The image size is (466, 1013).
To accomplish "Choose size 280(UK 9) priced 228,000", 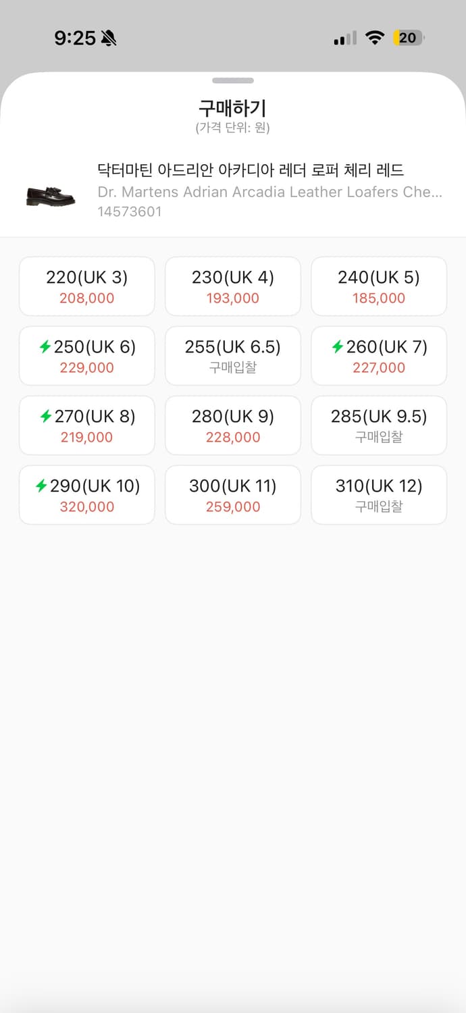I will pyautogui.click(x=232, y=425).
